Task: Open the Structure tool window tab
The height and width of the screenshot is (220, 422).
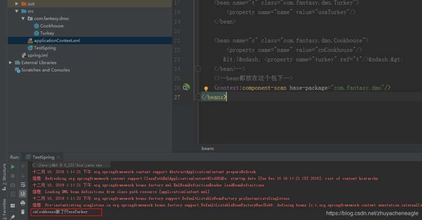Action: [x=4, y=176]
